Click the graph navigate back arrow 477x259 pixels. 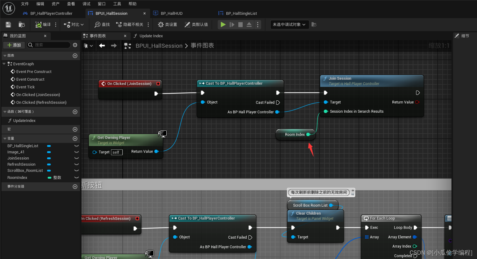pos(102,46)
